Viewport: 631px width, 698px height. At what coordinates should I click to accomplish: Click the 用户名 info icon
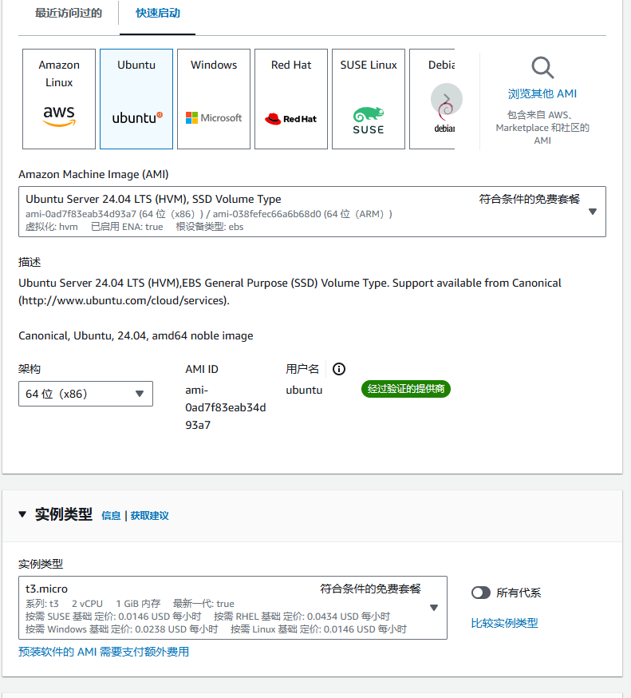[x=339, y=369]
